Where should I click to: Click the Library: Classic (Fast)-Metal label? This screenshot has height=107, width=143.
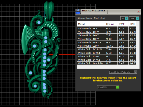[91, 18]
